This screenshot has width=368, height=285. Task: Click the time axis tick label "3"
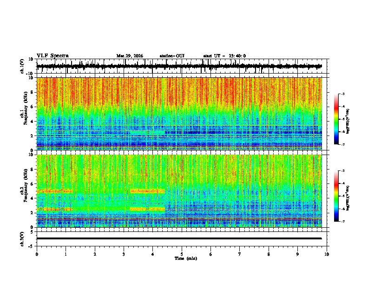coord(124,254)
